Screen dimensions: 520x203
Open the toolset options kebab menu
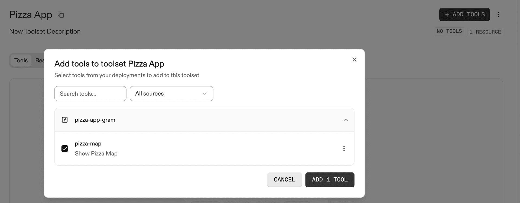coord(498,15)
